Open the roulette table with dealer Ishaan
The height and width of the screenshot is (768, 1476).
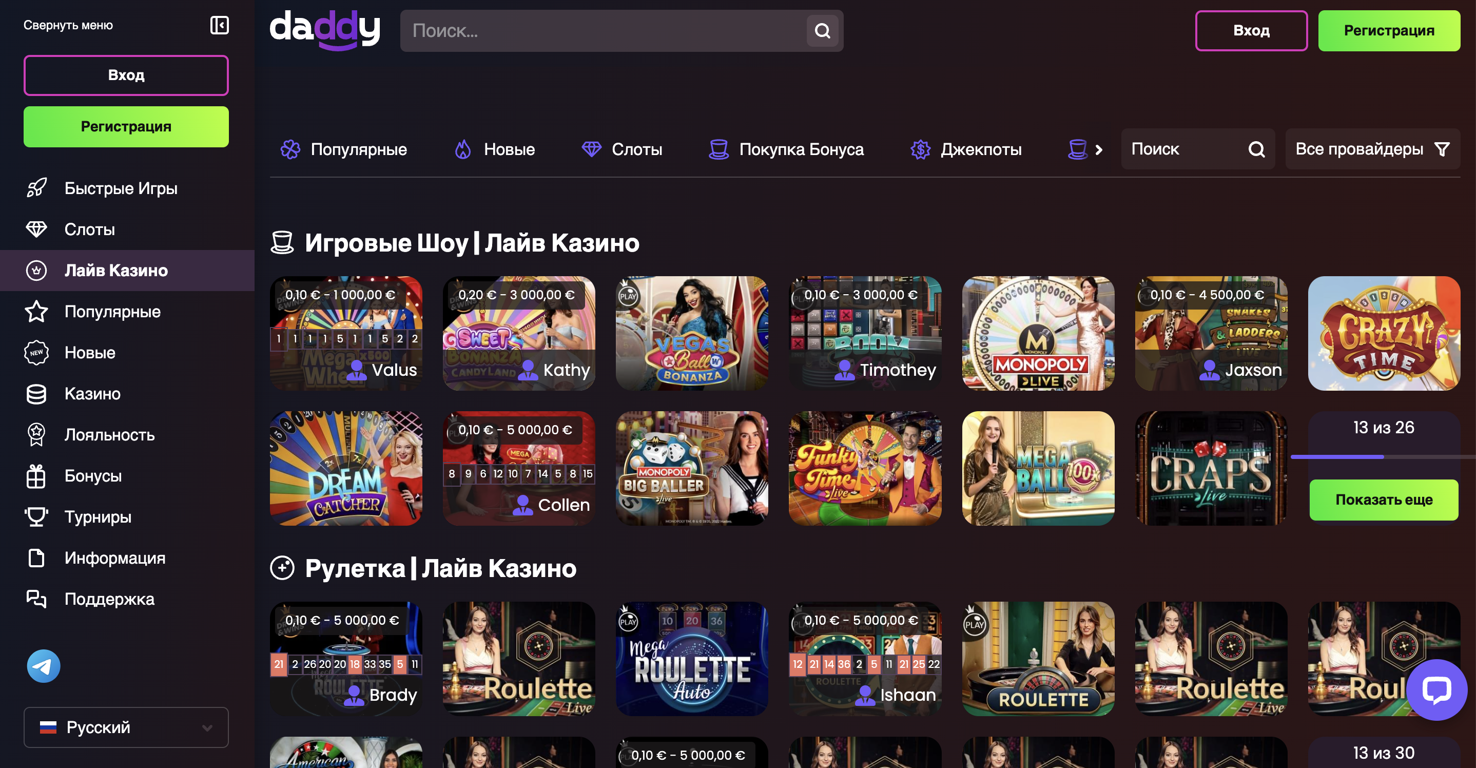point(865,659)
